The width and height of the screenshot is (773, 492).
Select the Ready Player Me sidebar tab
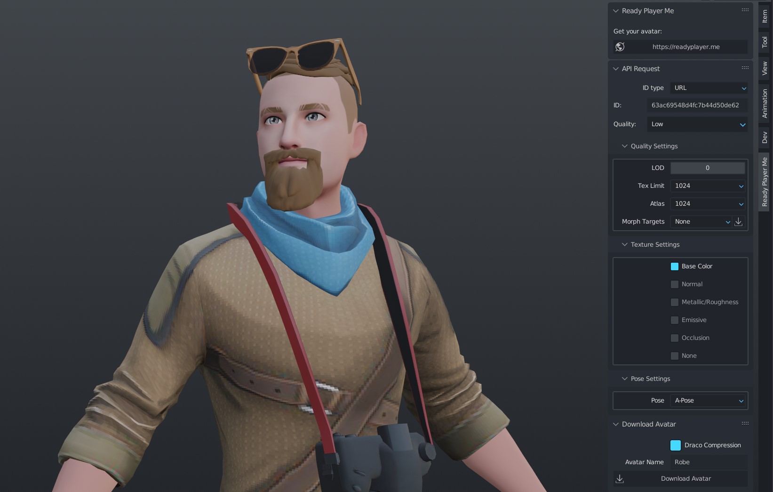pos(765,182)
